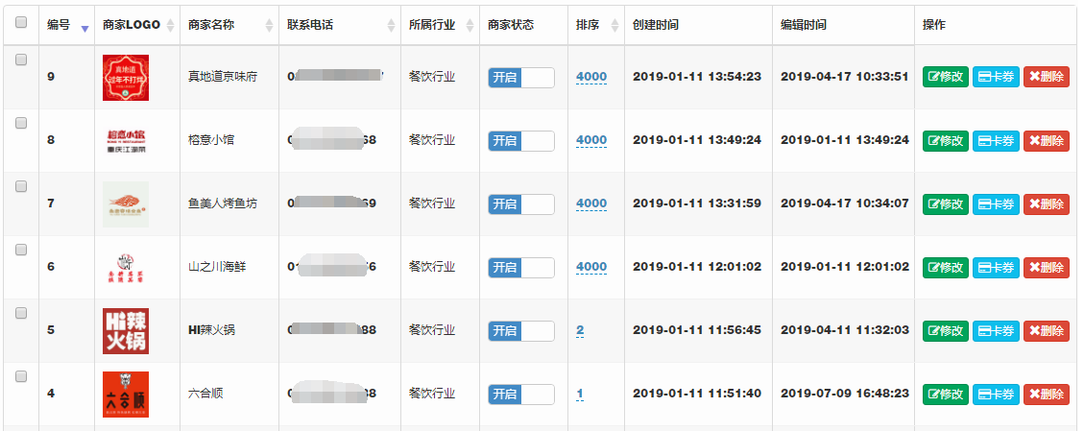This screenshot has height=431, width=1084.
Task: Check the box for row 7
Action: pyautogui.click(x=21, y=186)
